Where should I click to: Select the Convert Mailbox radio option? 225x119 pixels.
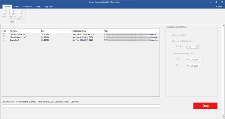coord(172,35)
